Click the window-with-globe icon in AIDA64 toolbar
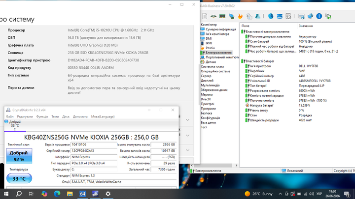 301,16
